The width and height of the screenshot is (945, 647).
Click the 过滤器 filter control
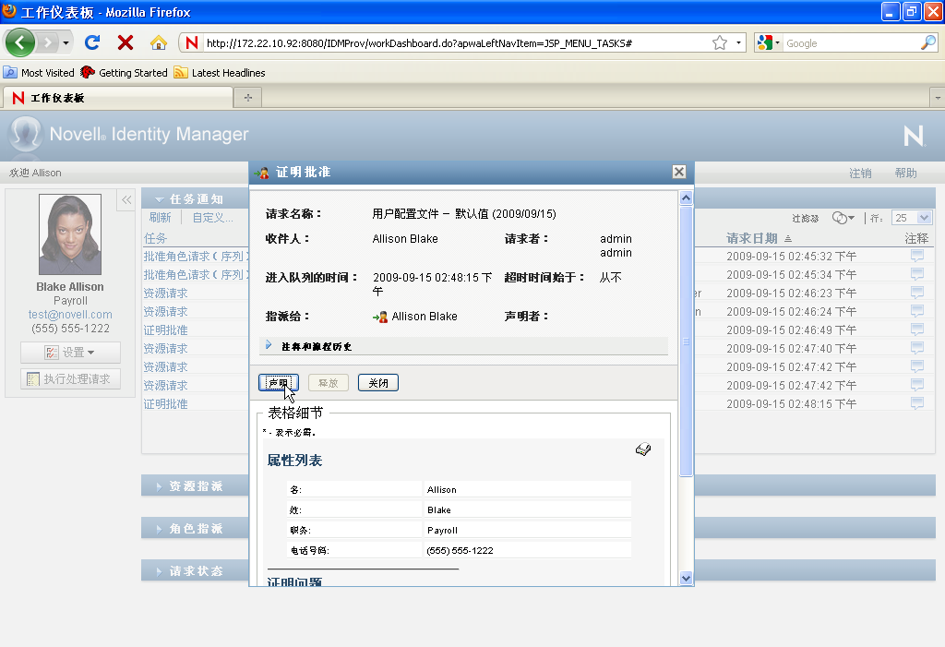tap(805, 218)
